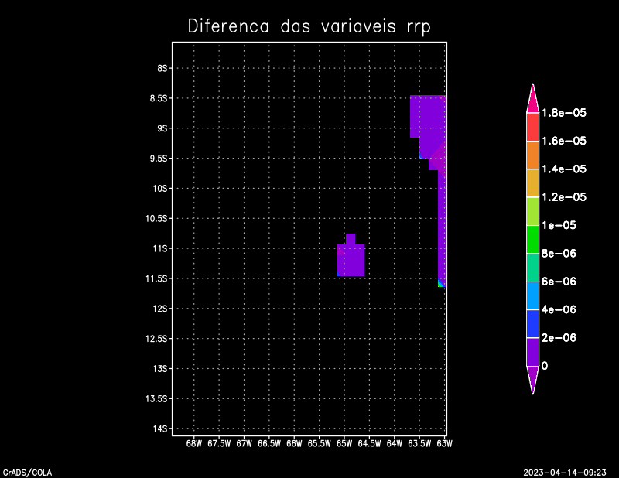Click the pink top arrow of the colorbar

(x=532, y=101)
